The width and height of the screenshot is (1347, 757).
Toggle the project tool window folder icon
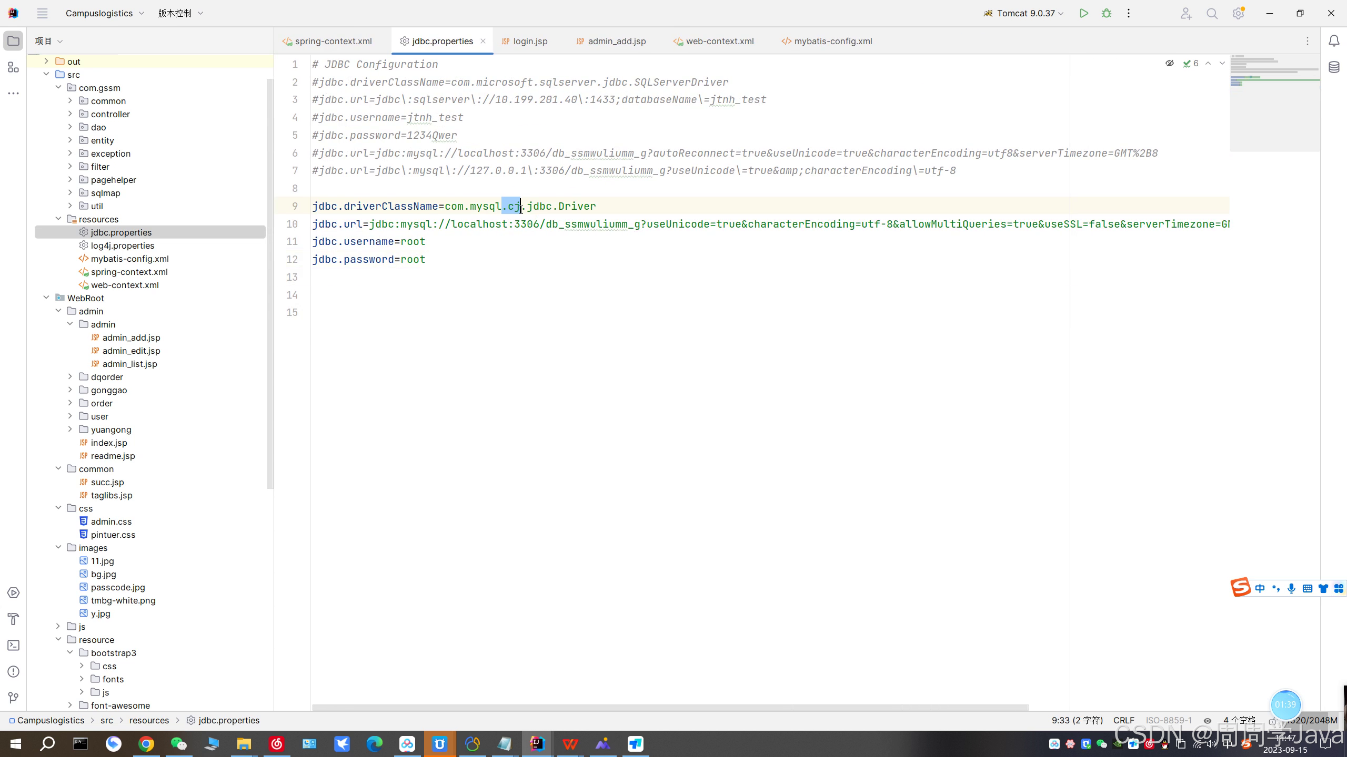(14, 41)
